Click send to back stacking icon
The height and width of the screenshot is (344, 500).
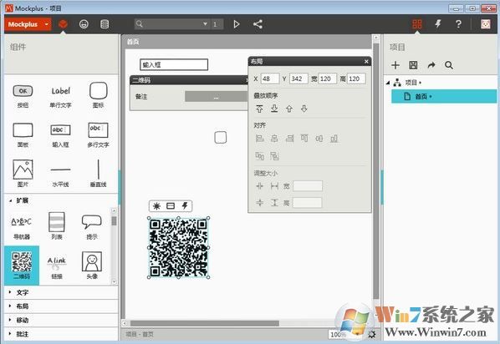pos(274,109)
